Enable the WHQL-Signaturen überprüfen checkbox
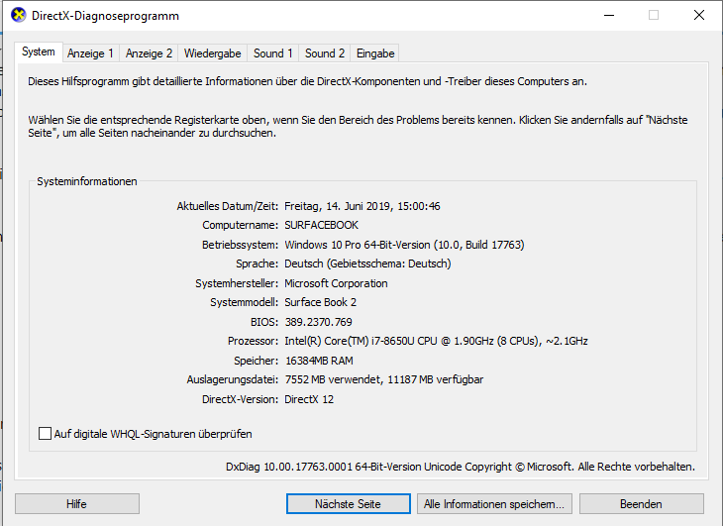Viewport: 723px width, 526px height. (x=45, y=433)
